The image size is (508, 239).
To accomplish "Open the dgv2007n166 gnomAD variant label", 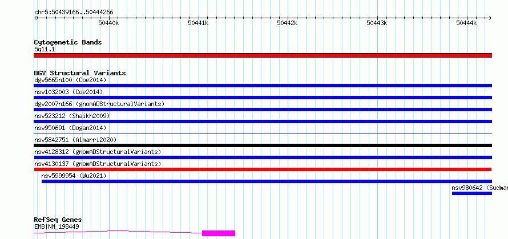I will 99,104.
